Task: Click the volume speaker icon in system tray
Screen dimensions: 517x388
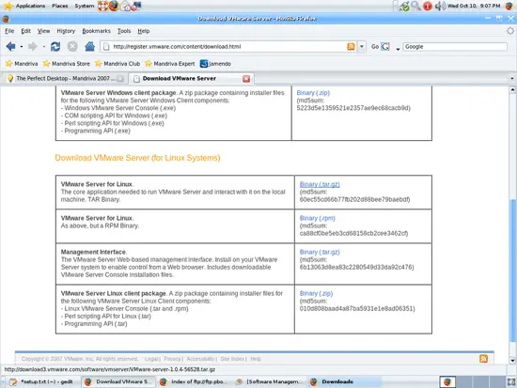Action: (439, 6)
